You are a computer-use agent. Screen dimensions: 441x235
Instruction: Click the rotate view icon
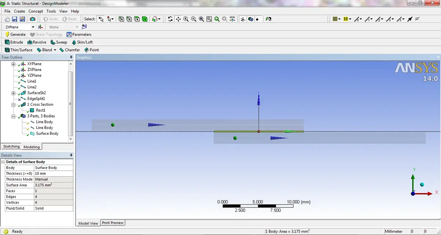coord(170,19)
